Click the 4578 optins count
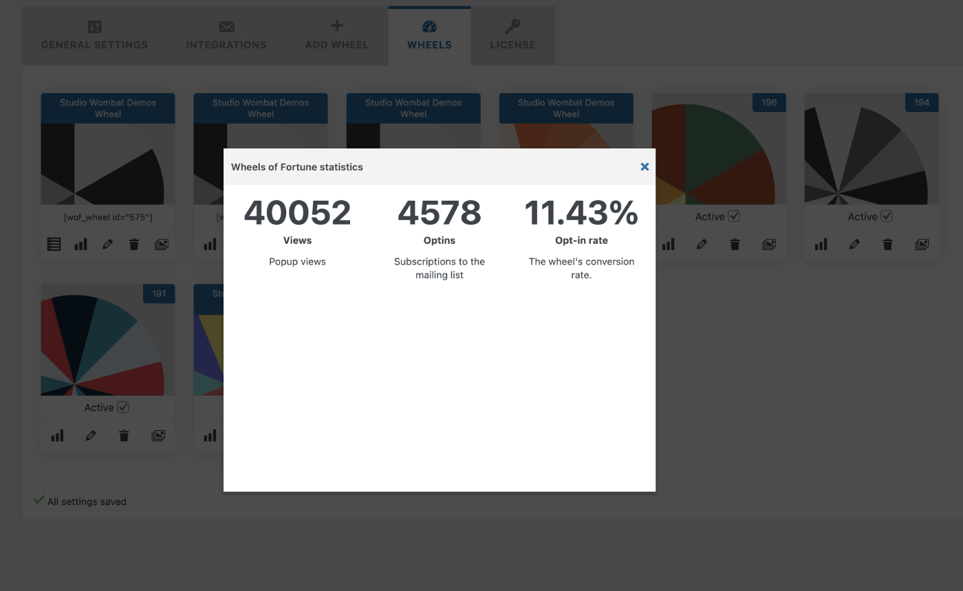 (x=440, y=212)
